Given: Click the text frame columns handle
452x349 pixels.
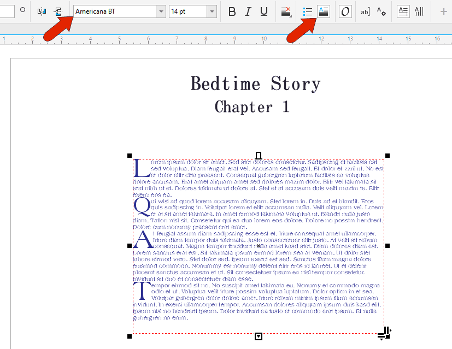Looking at the screenshot, I should click(384, 332).
